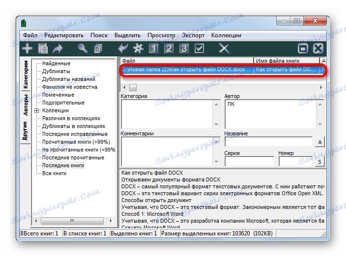This screenshot has width=346, height=257.
Task: Select Последние прочитанные tree item
Action: pos(73,157)
